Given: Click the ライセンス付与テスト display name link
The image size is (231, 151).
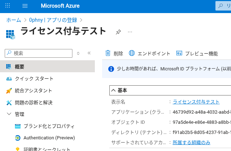Looking at the screenshot, I should 196,102.
